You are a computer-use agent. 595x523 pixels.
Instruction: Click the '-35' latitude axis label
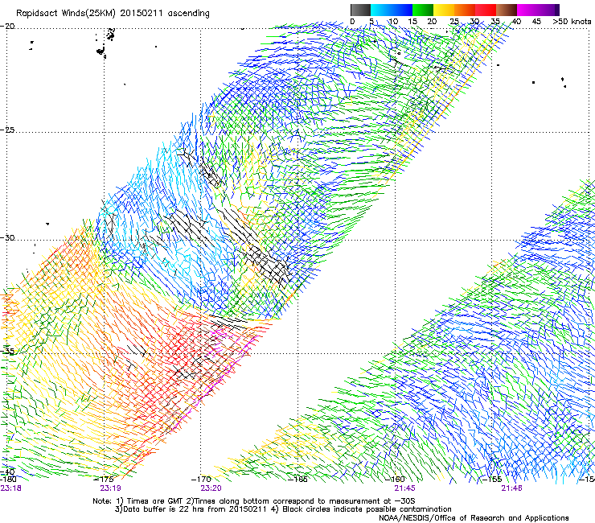7,352
